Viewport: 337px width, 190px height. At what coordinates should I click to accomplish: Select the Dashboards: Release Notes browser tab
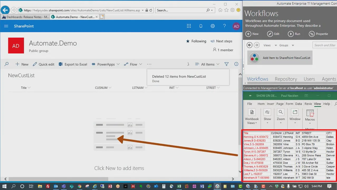point(25,17)
